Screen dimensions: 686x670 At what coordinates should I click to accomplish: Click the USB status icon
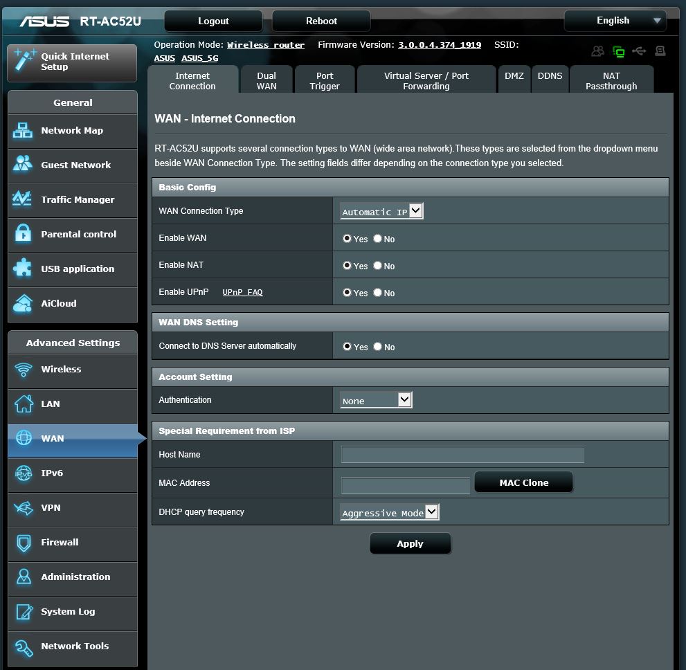[639, 51]
